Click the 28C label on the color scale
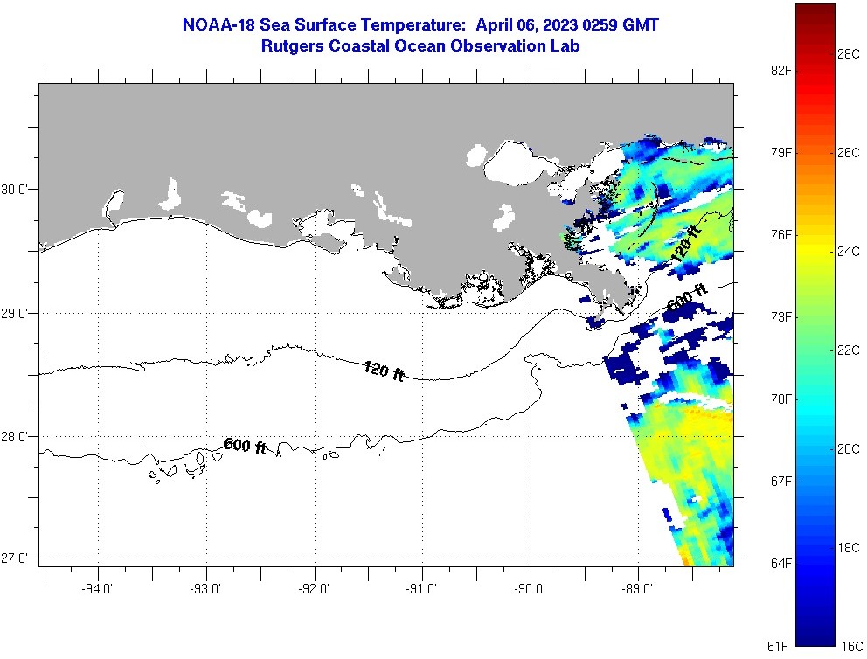 click(848, 53)
